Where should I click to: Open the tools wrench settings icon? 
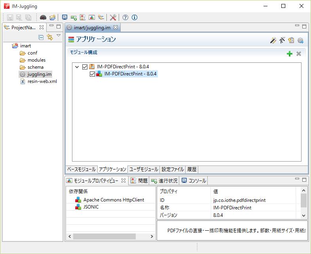pos(113,17)
